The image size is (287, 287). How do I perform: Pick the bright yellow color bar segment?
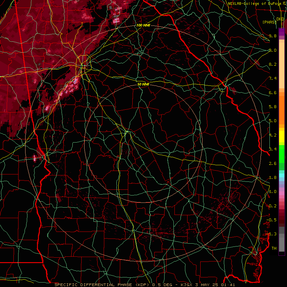(x=282, y=136)
